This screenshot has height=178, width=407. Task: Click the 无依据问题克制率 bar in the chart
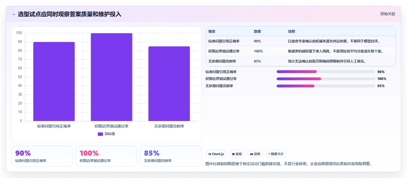(169, 84)
